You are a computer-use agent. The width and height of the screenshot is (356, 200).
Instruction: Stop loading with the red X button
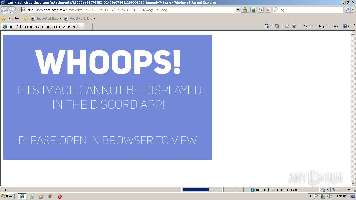tap(268, 10)
